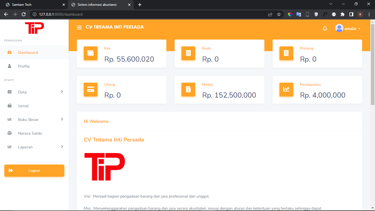Open the notification bell
This screenshot has width=375, height=211.
[325, 28]
